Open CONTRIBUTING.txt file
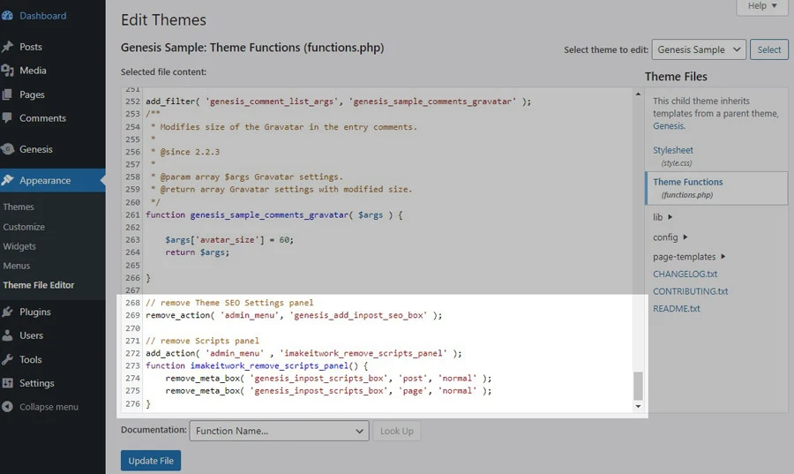 click(x=690, y=291)
